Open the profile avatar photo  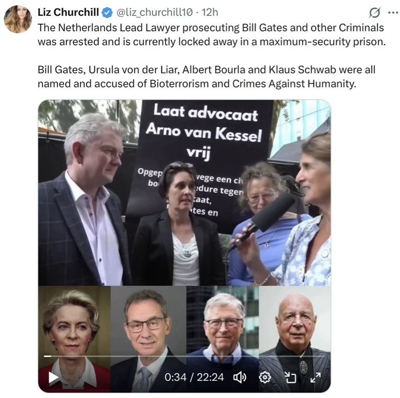(18, 20)
